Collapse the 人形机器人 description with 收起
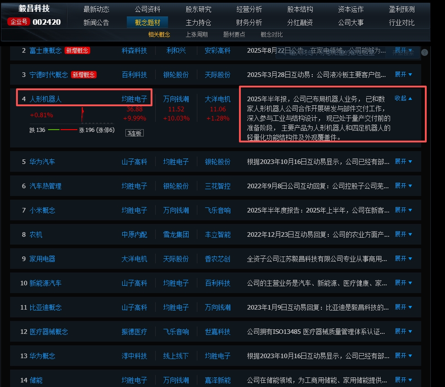The image size is (445, 387). (x=403, y=98)
